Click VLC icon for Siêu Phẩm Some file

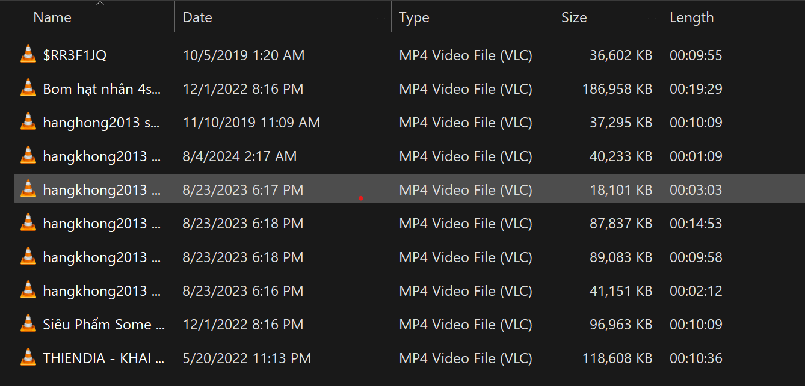click(x=28, y=324)
